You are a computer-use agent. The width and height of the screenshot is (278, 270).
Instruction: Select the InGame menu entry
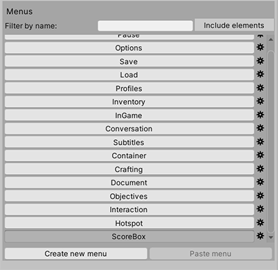coord(130,115)
